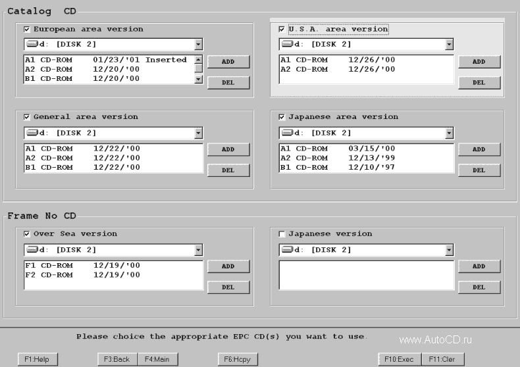520x367 pixels.
Task: Go back with the F3:Back button
Action: (x=117, y=359)
